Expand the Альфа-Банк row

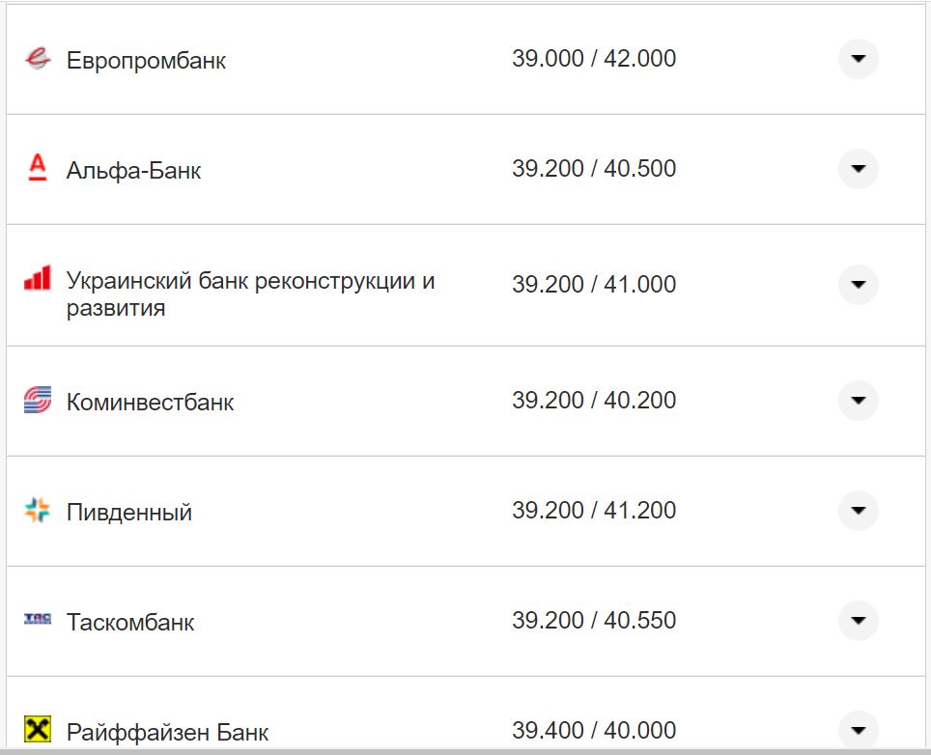pyautogui.click(x=858, y=169)
